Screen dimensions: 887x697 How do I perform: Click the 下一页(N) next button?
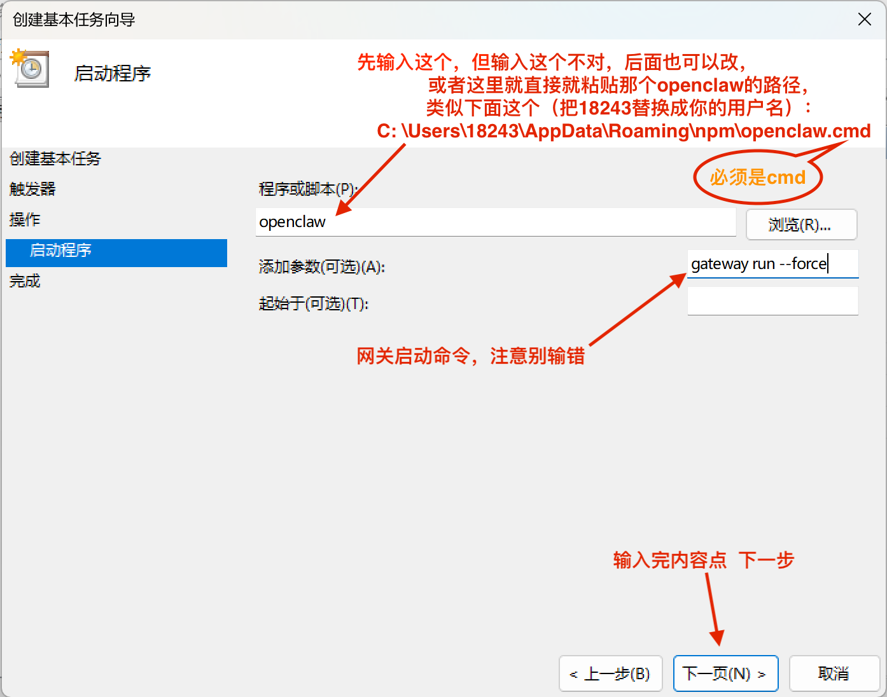coord(725,673)
